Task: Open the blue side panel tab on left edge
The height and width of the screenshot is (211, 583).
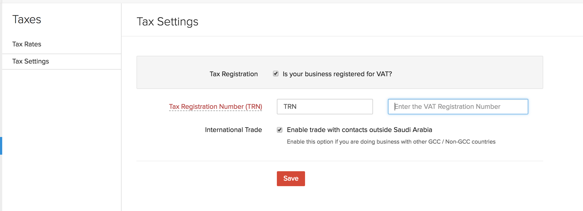Action: (1, 146)
